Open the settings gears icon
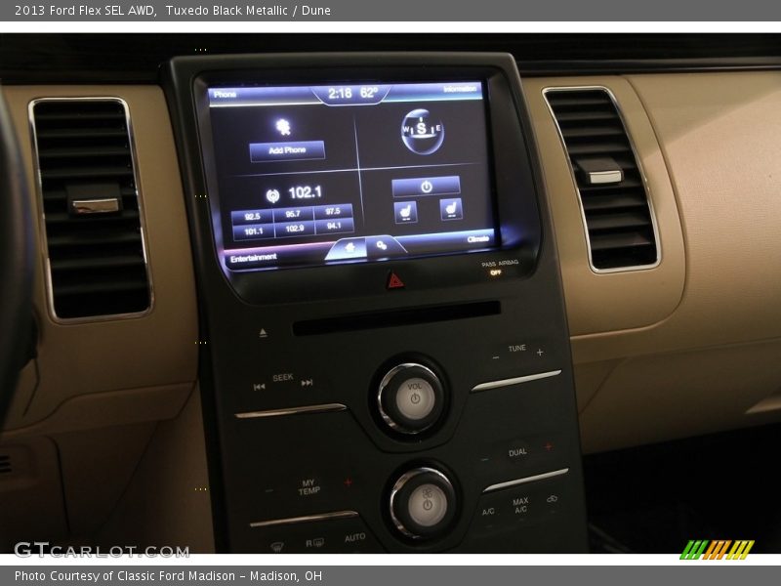Viewport: 781px width, 586px height. [x=382, y=245]
